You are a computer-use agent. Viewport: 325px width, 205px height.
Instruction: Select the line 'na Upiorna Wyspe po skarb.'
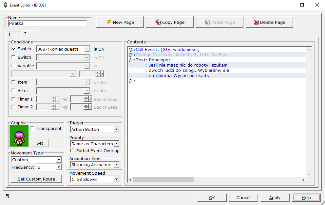tap(217, 75)
